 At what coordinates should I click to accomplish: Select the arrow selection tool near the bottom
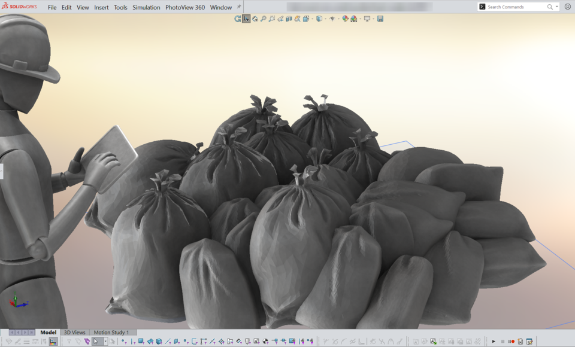pos(96,341)
